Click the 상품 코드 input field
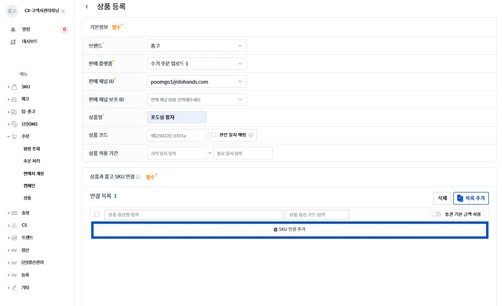This screenshot has width=502, height=306. [x=176, y=135]
